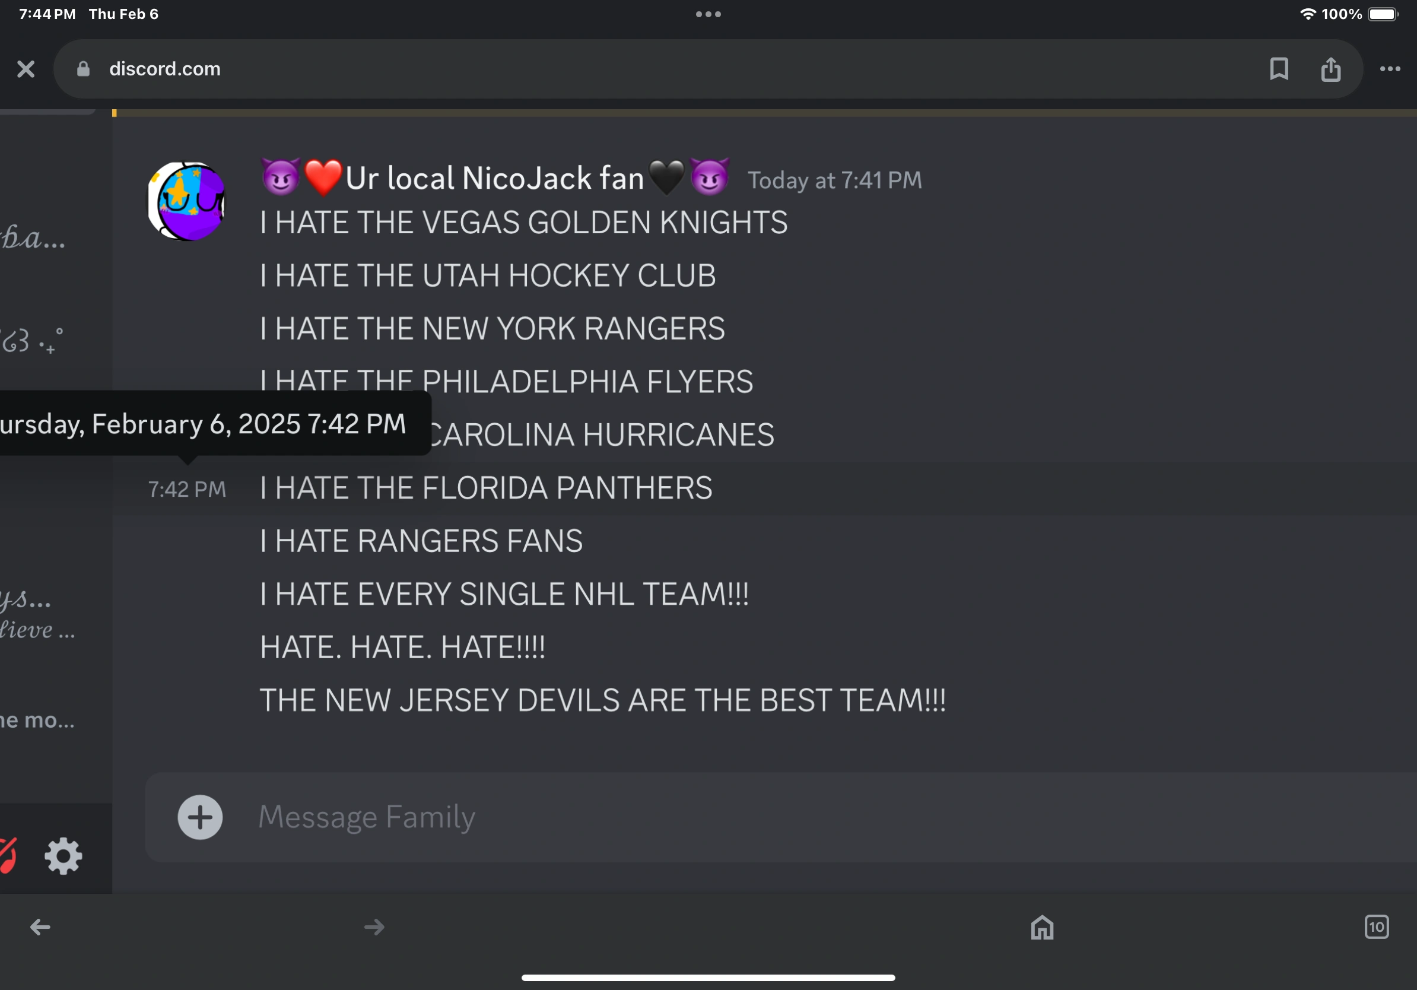Open the sidebar chat ending in 'mo...'
Screen dimensions: 1417x990
pos(37,720)
